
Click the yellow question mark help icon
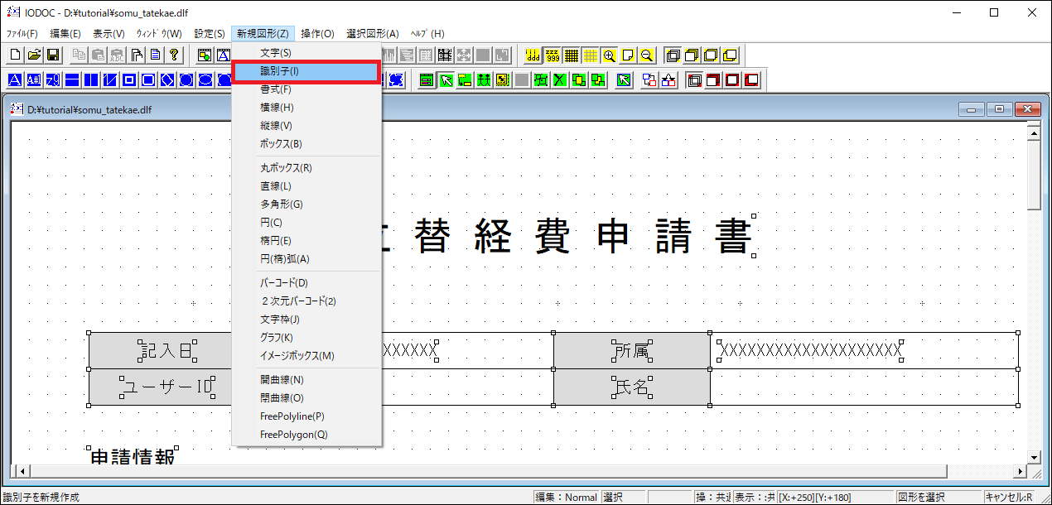coord(173,55)
